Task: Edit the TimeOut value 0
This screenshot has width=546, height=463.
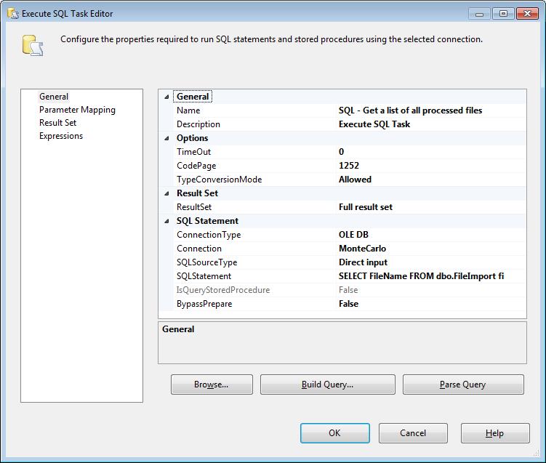Action: coord(430,152)
